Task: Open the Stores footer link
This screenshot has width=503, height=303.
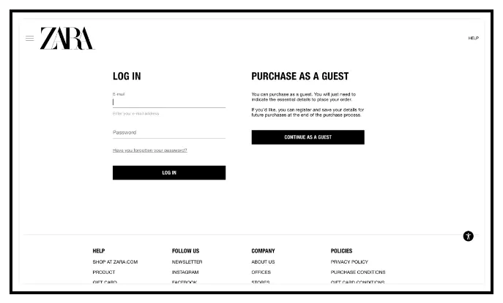Action: [261, 282]
